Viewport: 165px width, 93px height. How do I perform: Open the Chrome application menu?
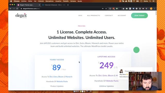[16, 1]
